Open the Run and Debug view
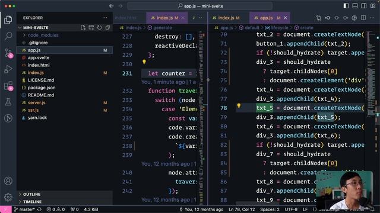 (x=8, y=69)
